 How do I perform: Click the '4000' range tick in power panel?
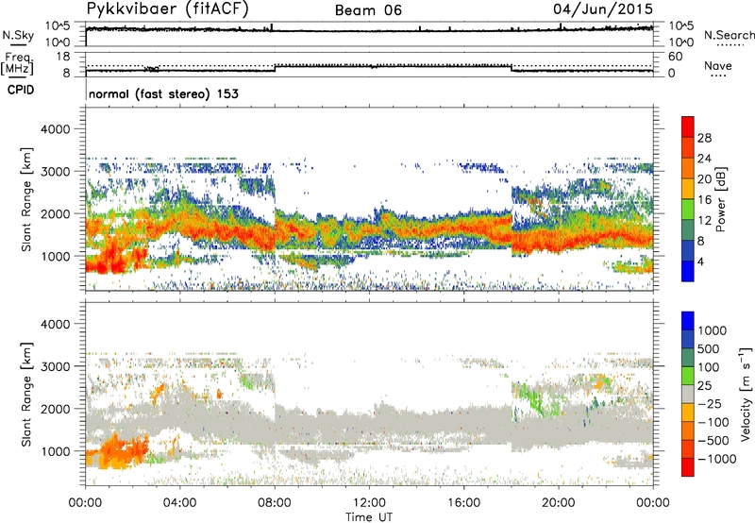[55, 129]
